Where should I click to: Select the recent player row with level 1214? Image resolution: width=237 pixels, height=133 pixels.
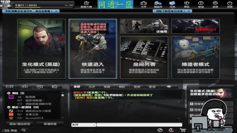(33, 111)
